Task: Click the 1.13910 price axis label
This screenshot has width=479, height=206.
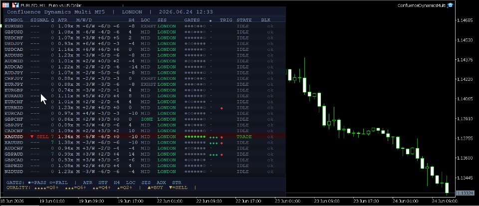Action: [464, 119]
